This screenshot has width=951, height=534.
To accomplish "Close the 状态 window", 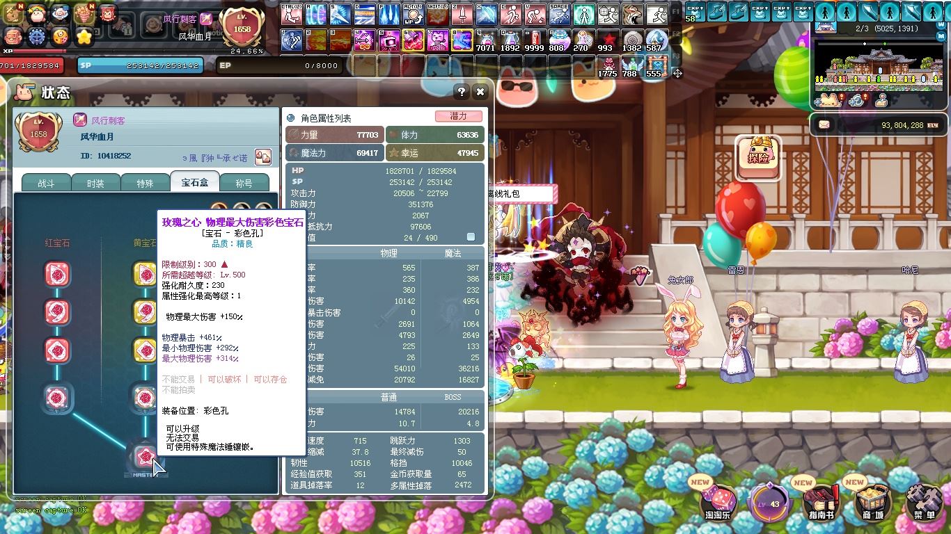I will (x=480, y=92).
